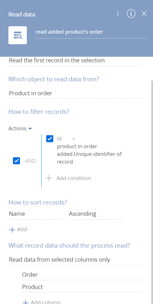The width and height of the screenshot is (153, 304).
Task: Toggle the AND group checkbox
Action: click(x=16, y=161)
